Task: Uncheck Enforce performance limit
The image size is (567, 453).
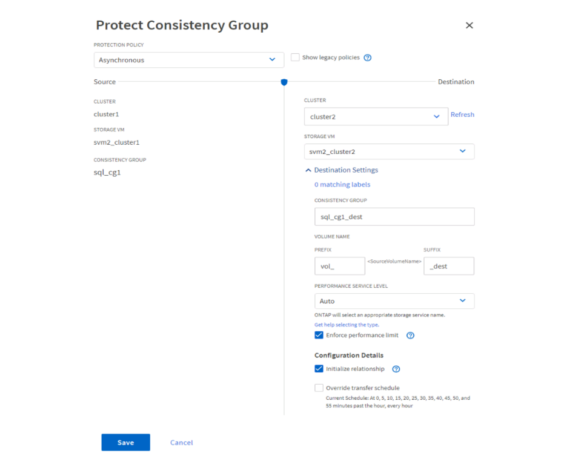Action: (319, 335)
